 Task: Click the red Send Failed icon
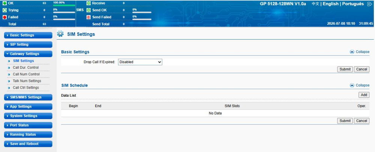[x=88, y=17]
